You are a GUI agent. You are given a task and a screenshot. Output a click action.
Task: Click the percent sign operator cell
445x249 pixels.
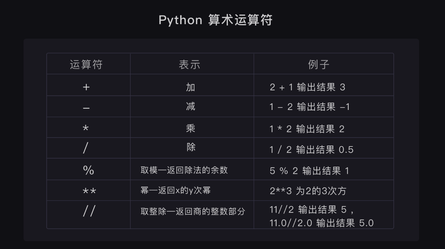pyautogui.click(x=88, y=170)
